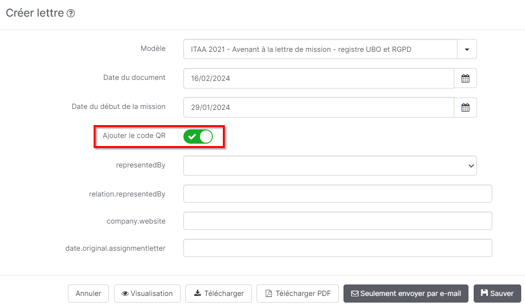Click the date.original.assignmentletter field

coord(337,248)
